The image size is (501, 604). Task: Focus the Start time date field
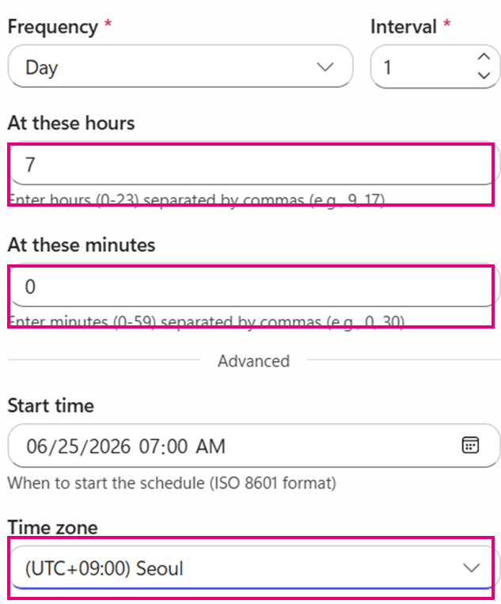coord(254,446)
